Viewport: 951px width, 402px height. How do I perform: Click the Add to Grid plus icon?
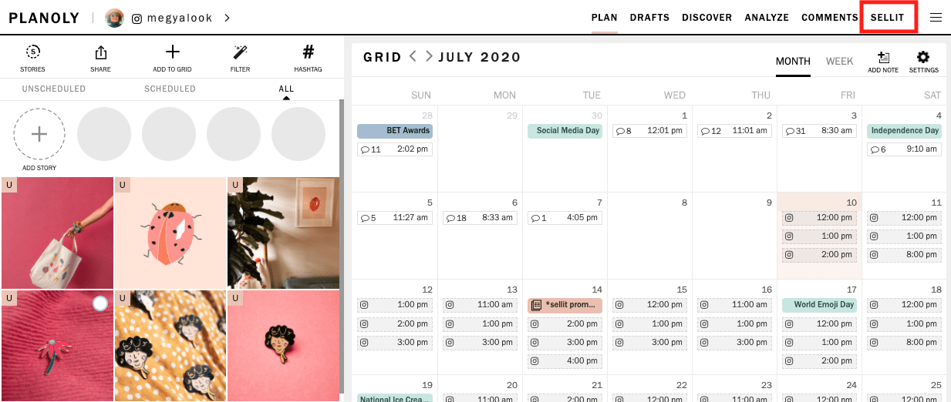tap(173, 52)
